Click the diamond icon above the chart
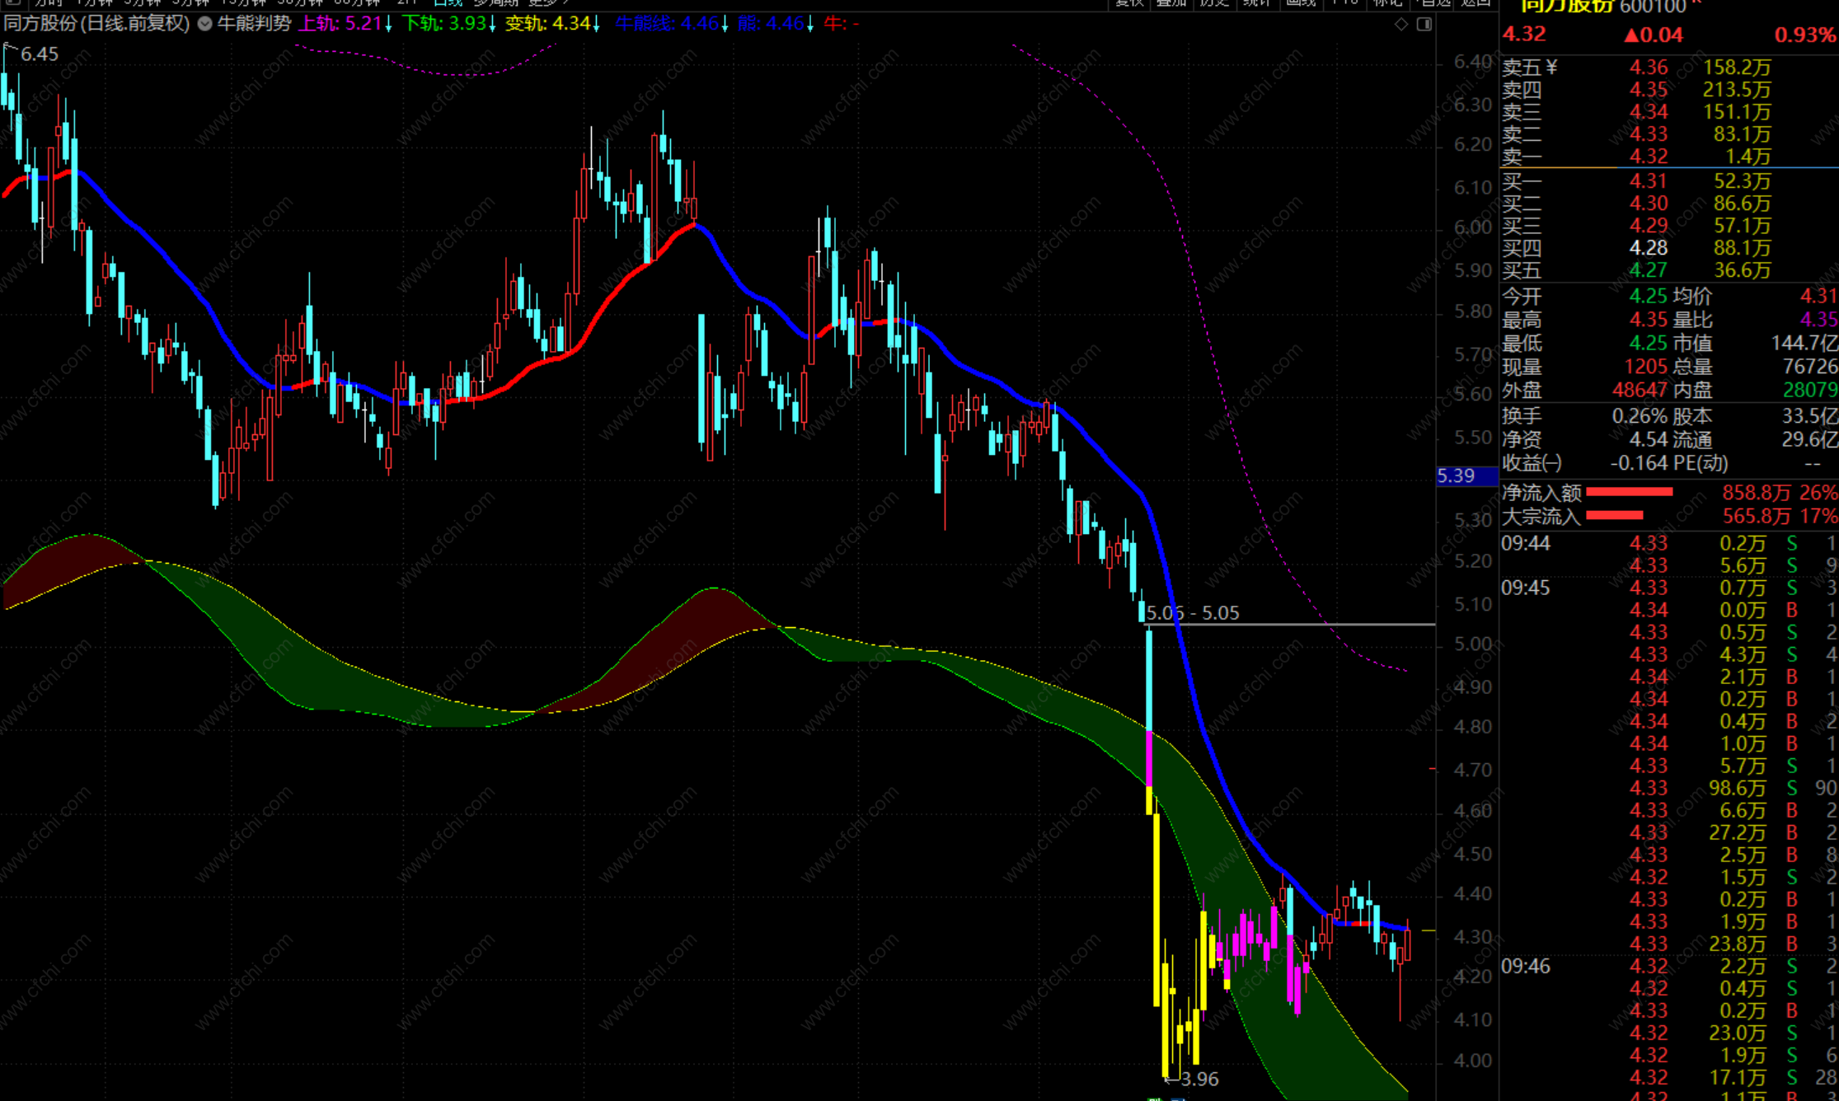 click(x=1401, y=24)
